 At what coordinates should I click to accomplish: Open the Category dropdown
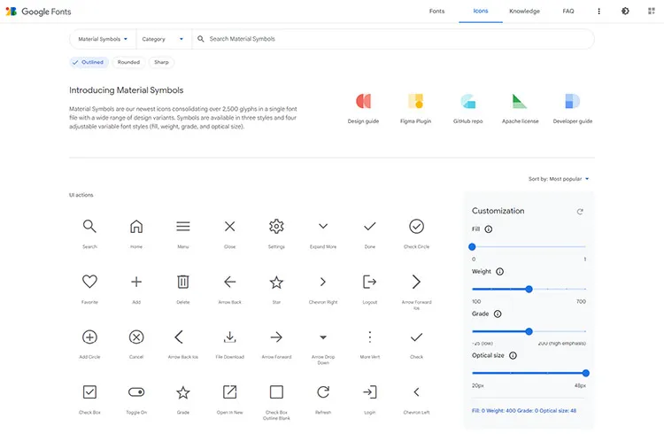pyautogui.click(x=163, y=39)
